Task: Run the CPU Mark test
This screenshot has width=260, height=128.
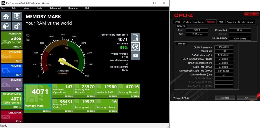Action: tap(19, 61)
